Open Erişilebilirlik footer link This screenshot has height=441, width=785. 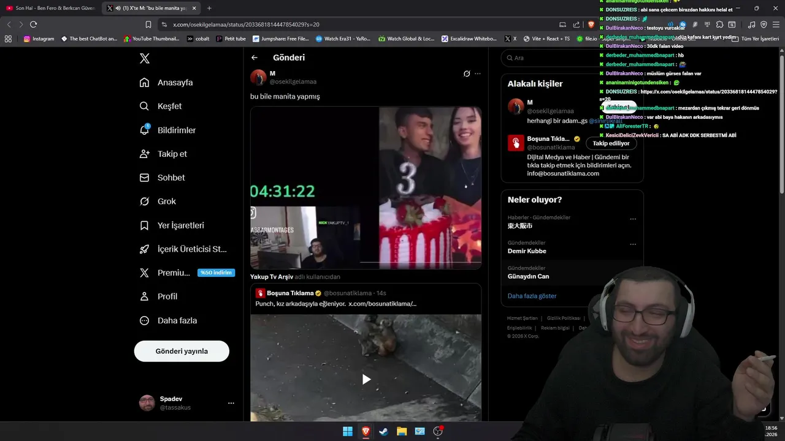coord(519,328)
